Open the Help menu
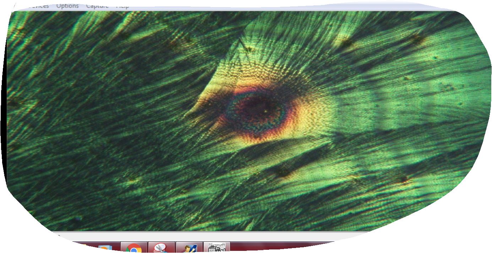Screen dimensions: 492x253 coord(122,6)
